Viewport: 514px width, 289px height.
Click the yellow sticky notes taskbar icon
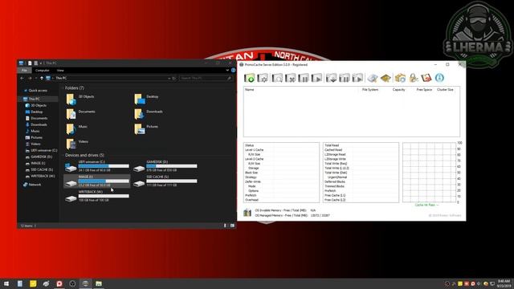33,283
